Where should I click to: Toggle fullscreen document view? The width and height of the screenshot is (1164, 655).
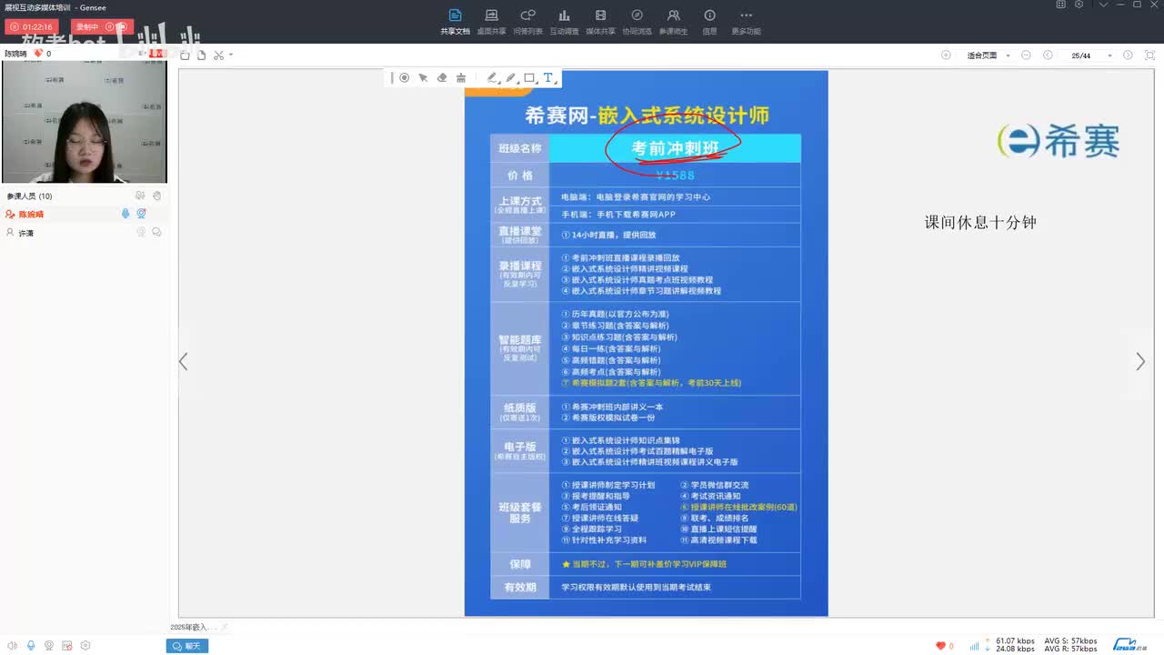coord(1149,55)
